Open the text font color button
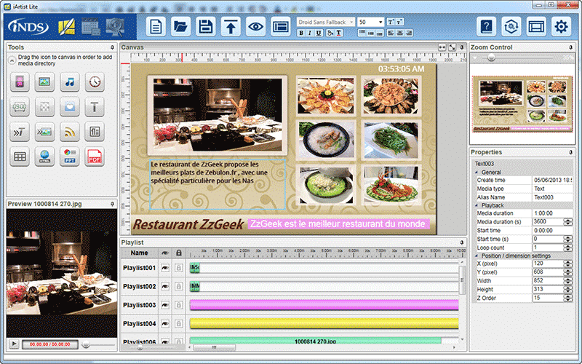Screen dimensions: 582x364 click(x=339, y=33)
